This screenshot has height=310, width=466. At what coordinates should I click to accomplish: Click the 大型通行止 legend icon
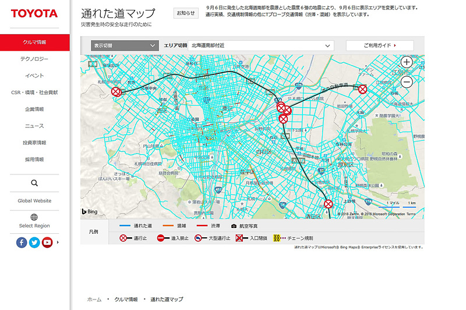[x=200, y=238]
